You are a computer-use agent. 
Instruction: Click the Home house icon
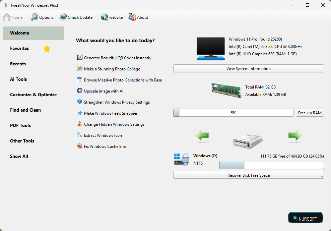[7, 17]
